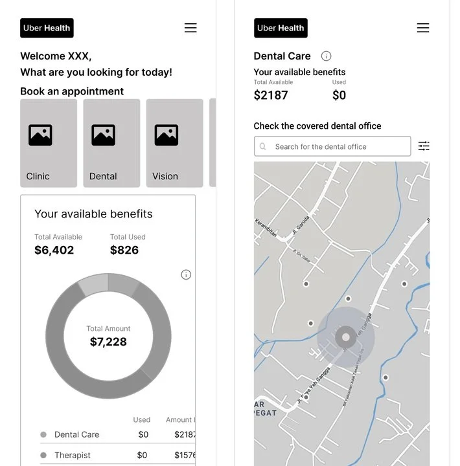This screenshot has height=466, width=460.
Task: Click the lightest segment of donut chart
Action: tap(95, 284)
